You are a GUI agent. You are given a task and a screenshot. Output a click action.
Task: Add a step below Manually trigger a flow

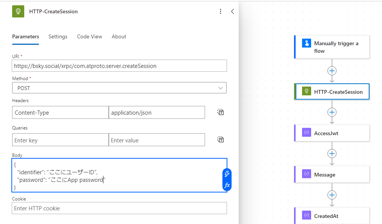[x=332, y=71]
